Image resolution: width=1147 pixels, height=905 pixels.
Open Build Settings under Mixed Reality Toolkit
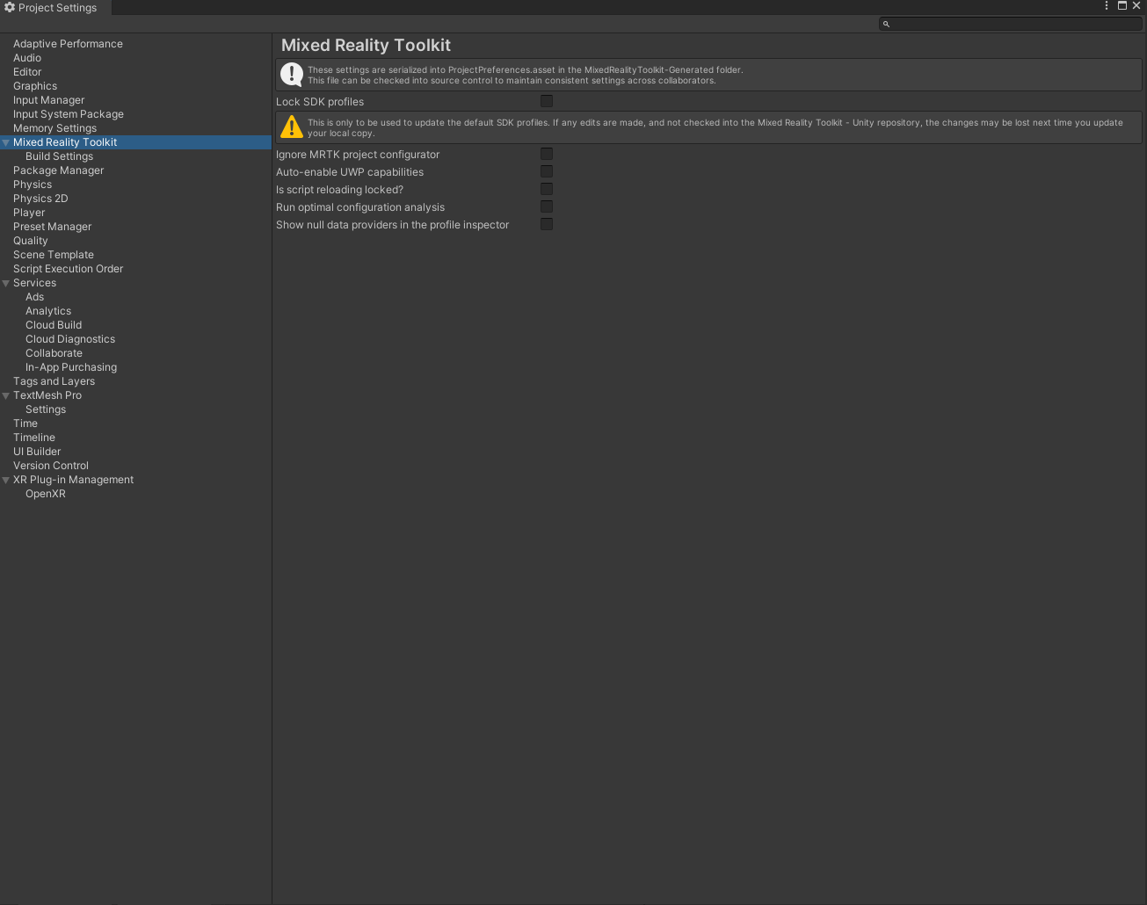point(59,156)
